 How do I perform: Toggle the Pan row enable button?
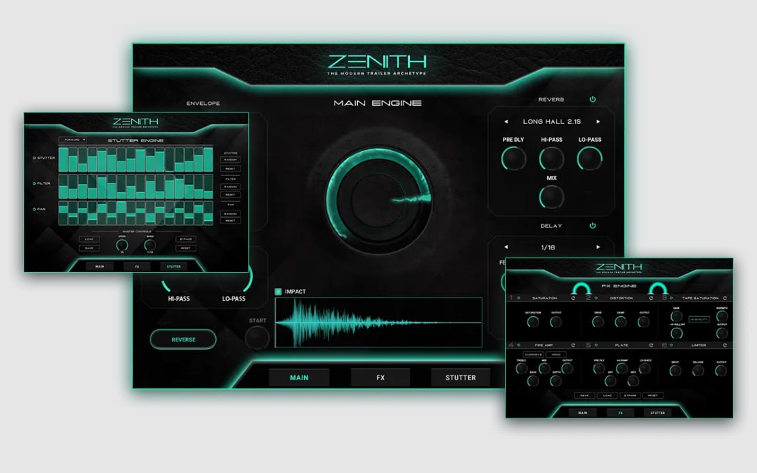coord(35,209)
